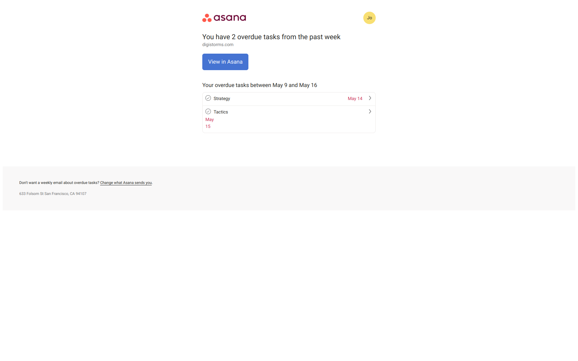Viewport: 578px width, 361px height.
Task: Open the Jo user avatar
Action: 370,18
